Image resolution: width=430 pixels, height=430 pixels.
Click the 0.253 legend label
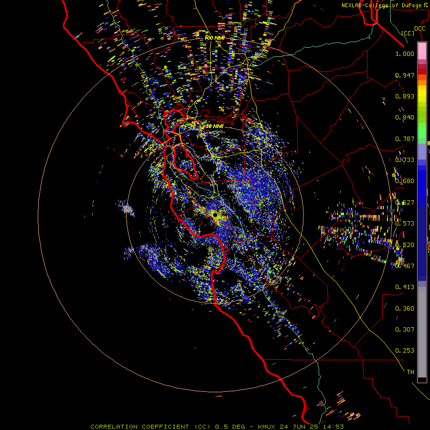click(405, 351)
